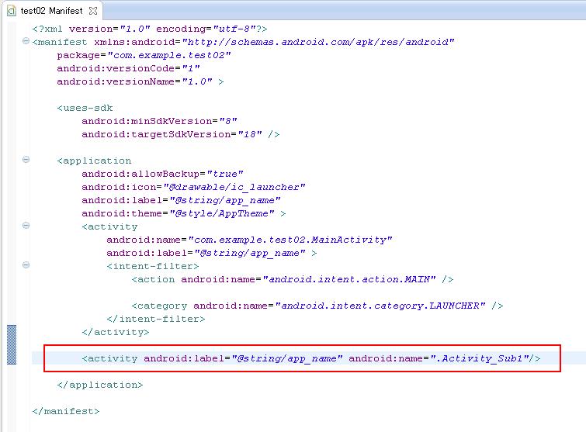Screen dimensions: 586x432
Task: Click the <intent-filter> opening tag
Action: point(153,266)
